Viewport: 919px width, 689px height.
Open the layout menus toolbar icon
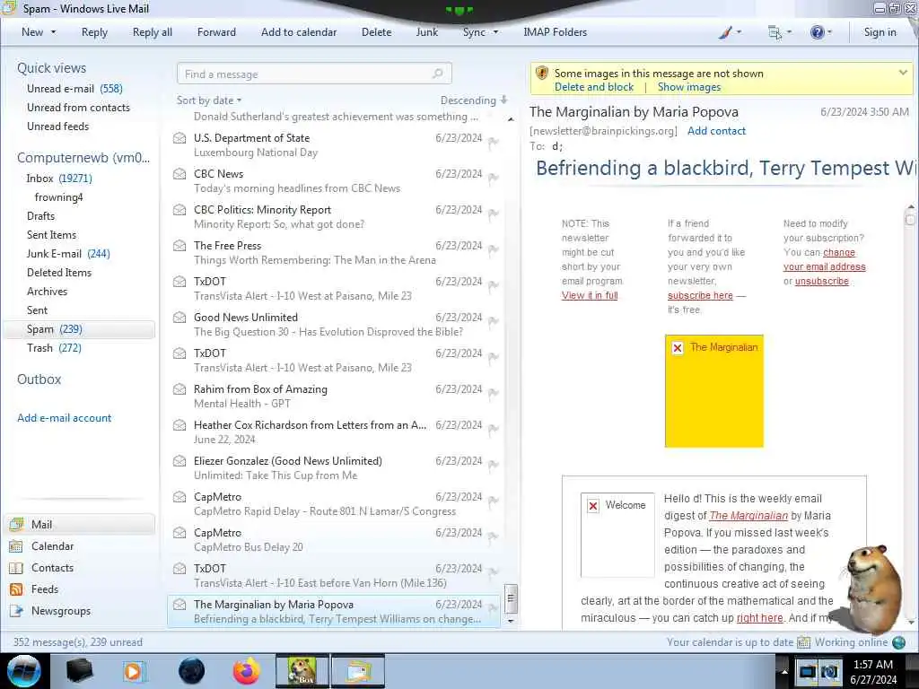tap(775, 32)
